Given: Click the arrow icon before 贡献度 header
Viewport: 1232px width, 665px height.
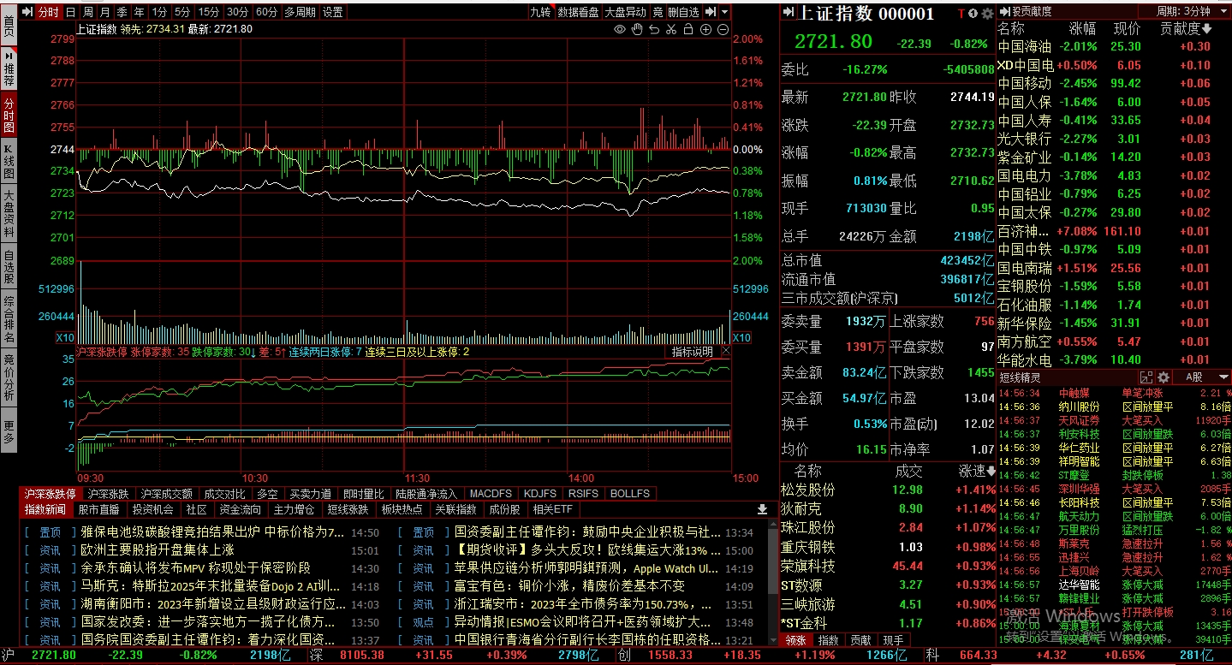Looking at the screenshot, I should [x=1004, y=11].
